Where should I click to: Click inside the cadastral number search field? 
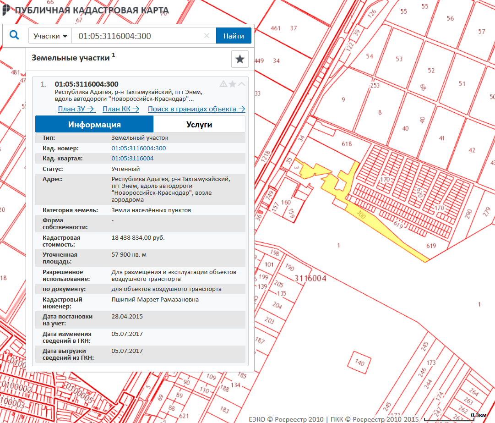pyautogui.click(x=137, y=36)
